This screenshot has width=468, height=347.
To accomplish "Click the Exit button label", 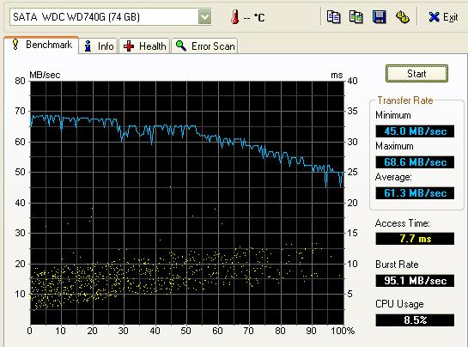I will click(450, 17).
